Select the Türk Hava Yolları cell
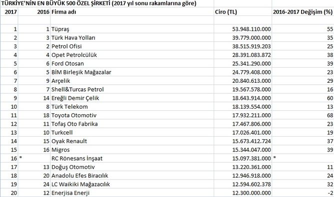Screen dimensions: 334x197 [132, 38]
